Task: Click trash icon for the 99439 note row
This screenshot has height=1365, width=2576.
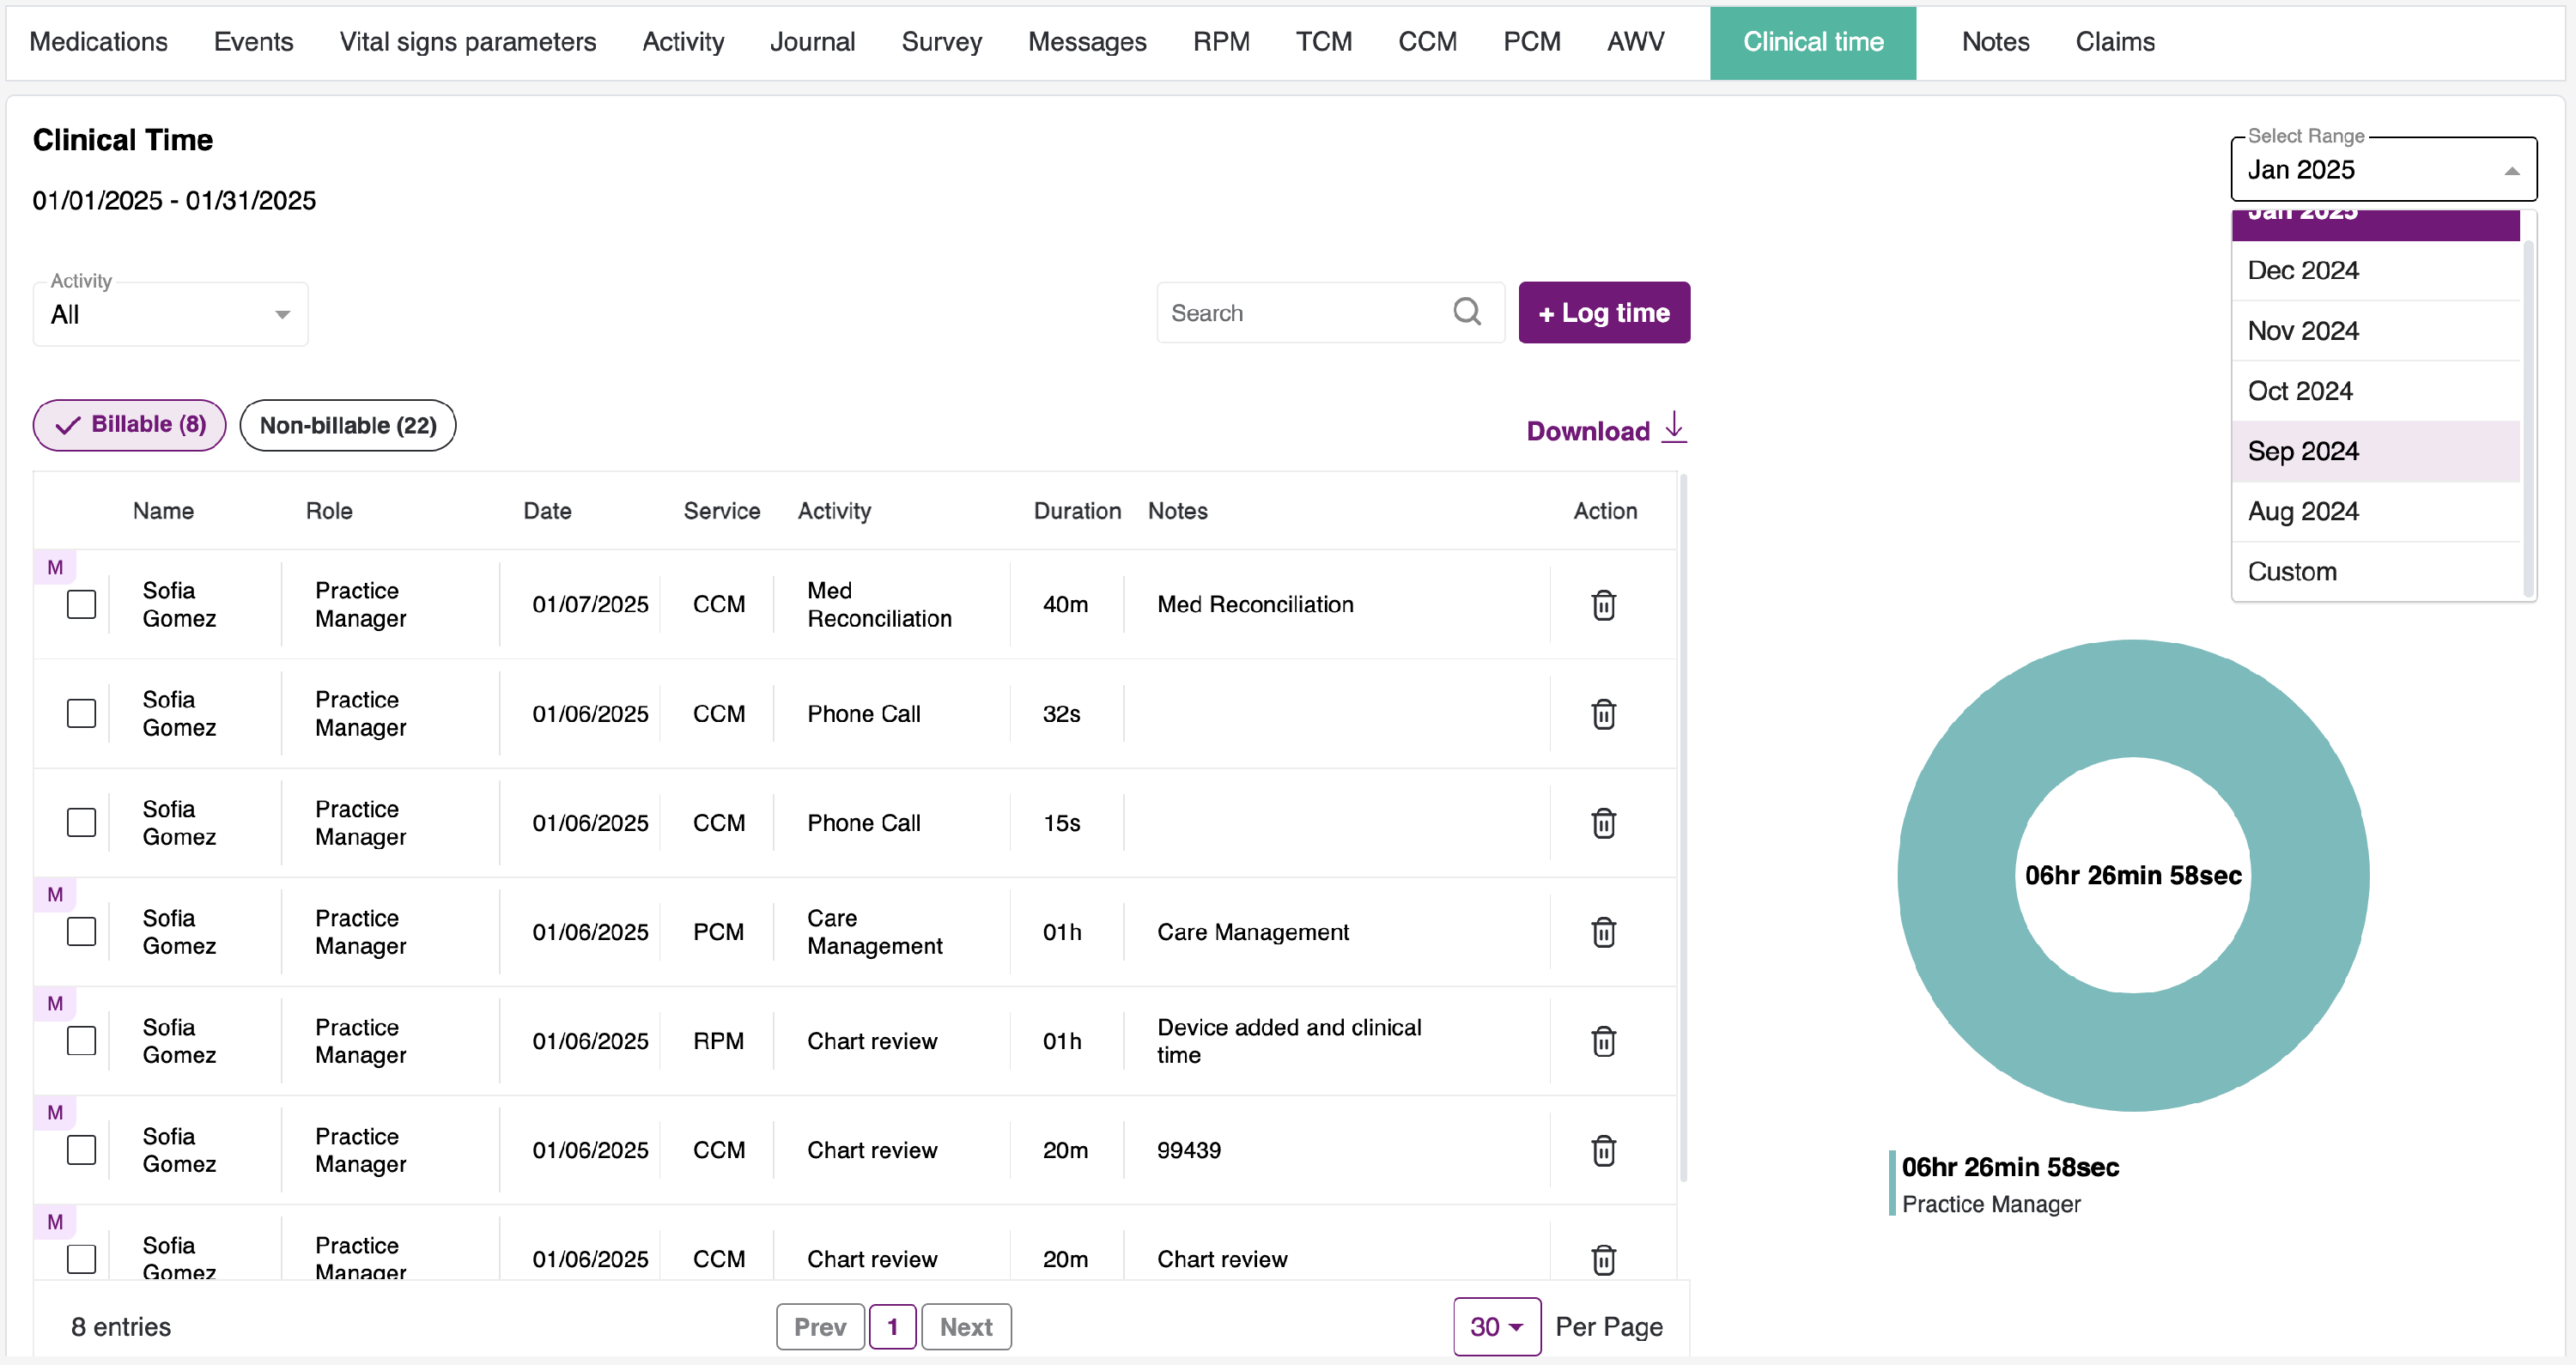Action: coord(1603,1150)
